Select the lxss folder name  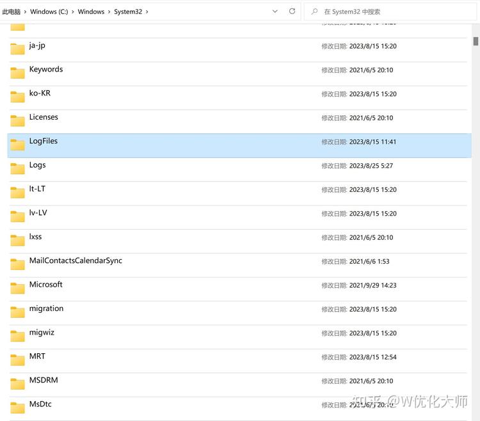tap(35, 237)
